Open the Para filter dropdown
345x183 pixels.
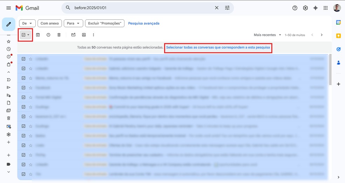click(x=73, y=24)
